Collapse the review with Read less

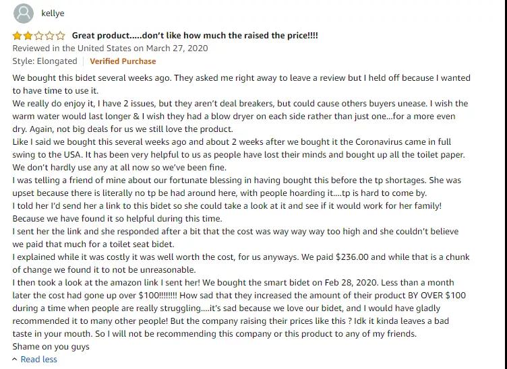click(x=38, y=359)
